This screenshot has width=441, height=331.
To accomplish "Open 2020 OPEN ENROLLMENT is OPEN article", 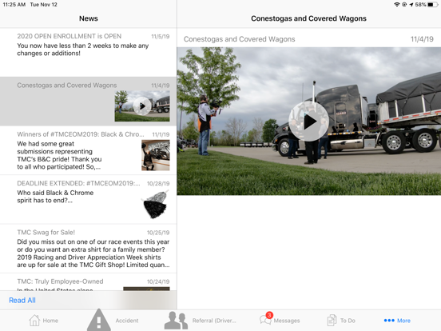I will point(89,52).
